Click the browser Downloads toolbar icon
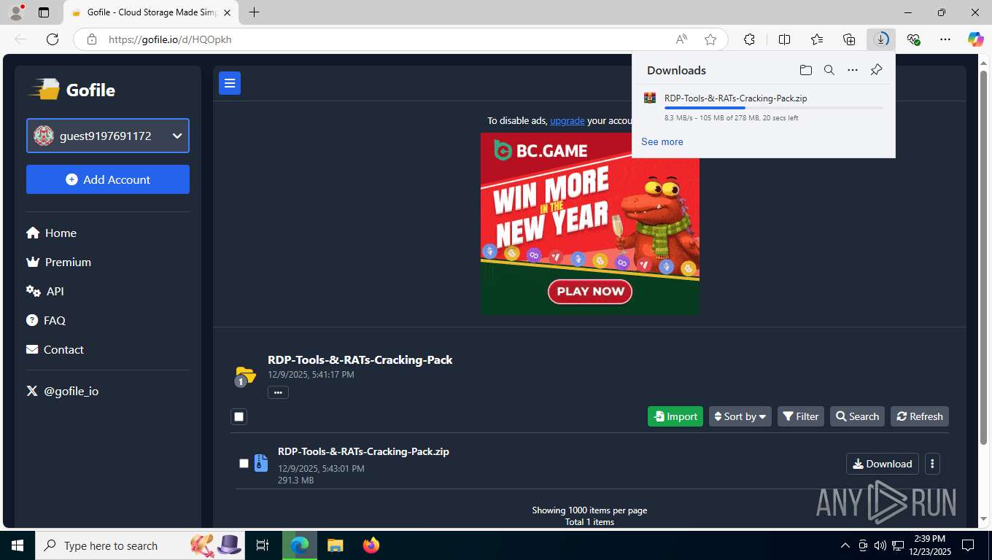 click(881, 39)
